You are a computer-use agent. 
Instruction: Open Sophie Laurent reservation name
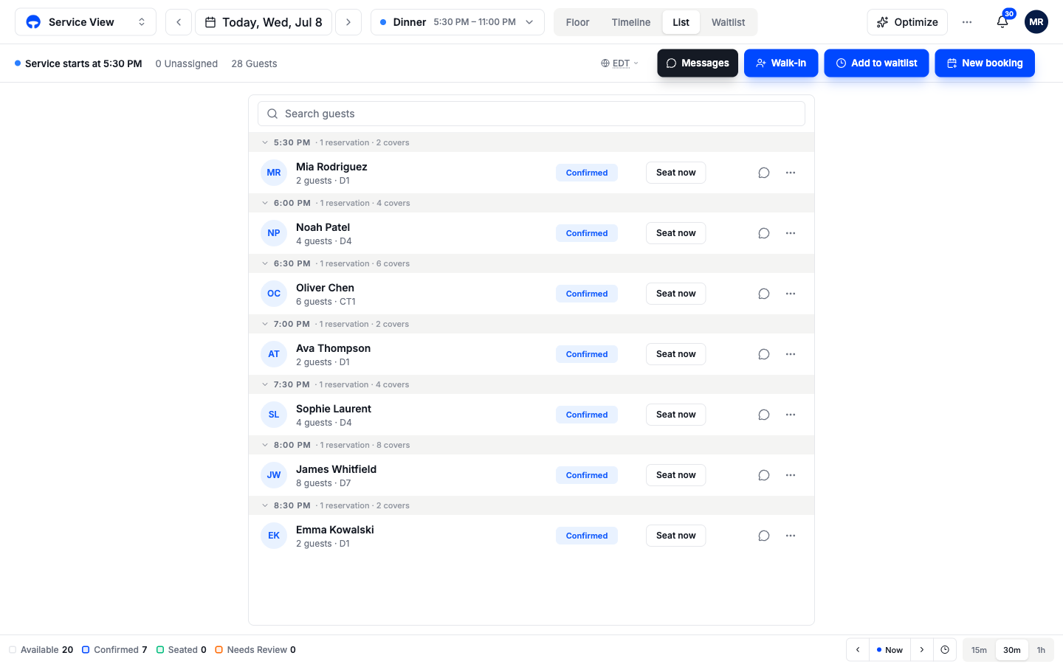tap(334, 409)
